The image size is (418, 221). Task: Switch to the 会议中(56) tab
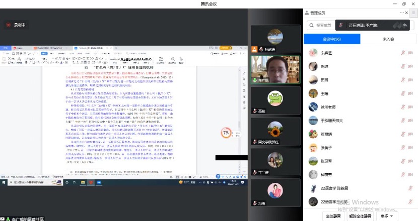pyautogui.click(x=332, y=39)
